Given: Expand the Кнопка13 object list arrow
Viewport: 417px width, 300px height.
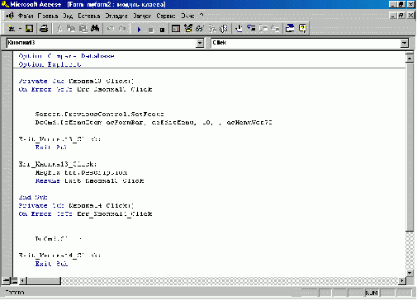Looking at the screenshot, I should coord(200,43).
